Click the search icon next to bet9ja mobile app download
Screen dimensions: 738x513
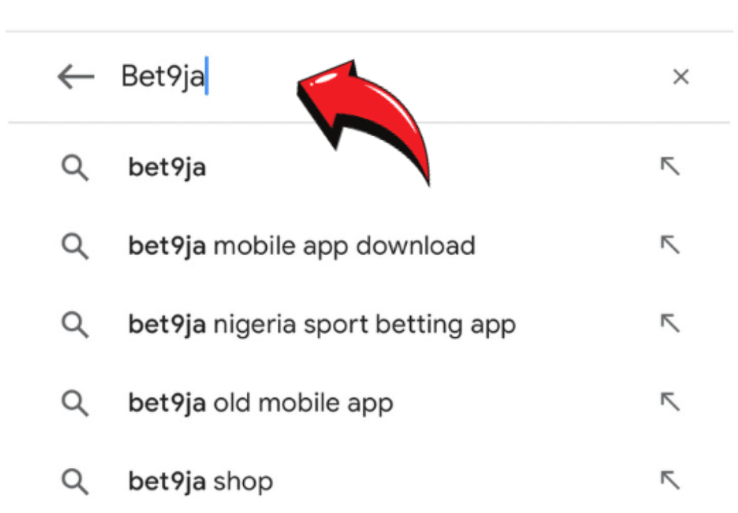(75, 245)
